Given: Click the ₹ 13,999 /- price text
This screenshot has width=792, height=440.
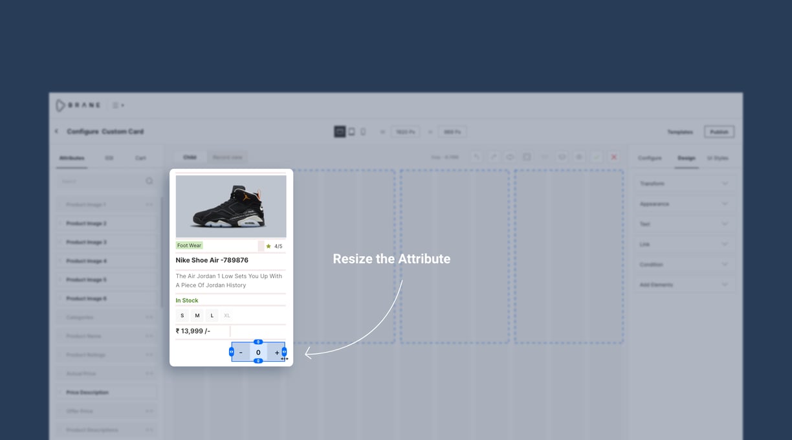Looking at the screenshot, I should (193, 331).
